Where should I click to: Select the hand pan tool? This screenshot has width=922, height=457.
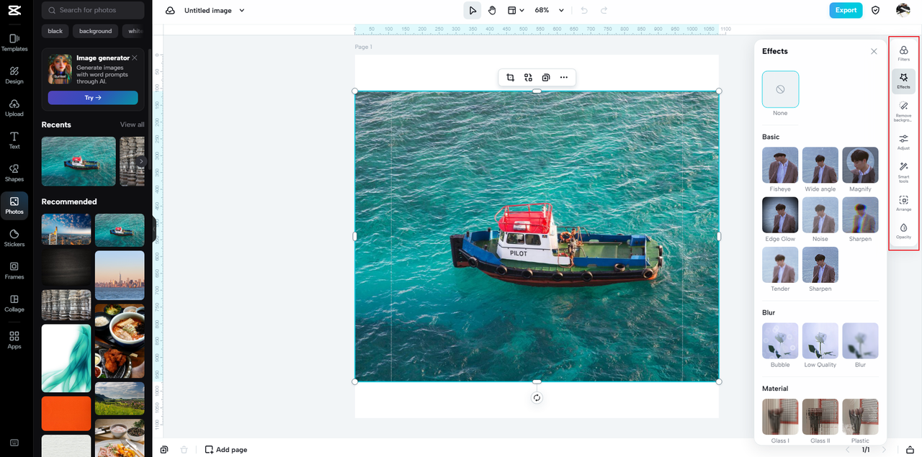pyautogui.click(x=492, y=10)
